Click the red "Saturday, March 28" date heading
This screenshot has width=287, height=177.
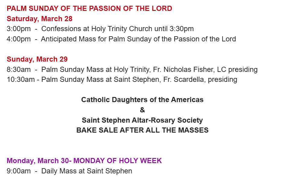point(40,19)
